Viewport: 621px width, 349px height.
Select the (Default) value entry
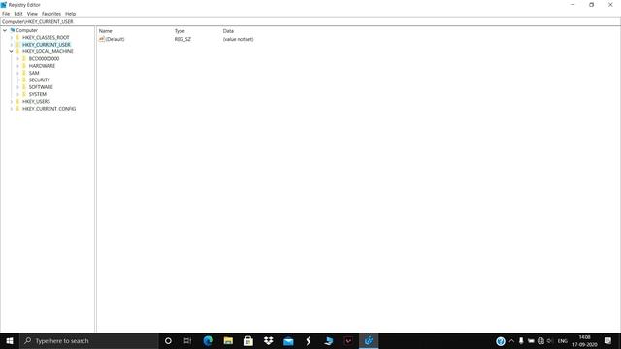tap(114, 39)
